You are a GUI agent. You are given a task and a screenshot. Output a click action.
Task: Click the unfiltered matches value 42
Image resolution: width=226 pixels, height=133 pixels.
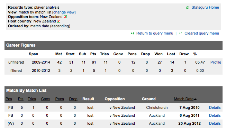pyautogui.click(x=60, y=62)
